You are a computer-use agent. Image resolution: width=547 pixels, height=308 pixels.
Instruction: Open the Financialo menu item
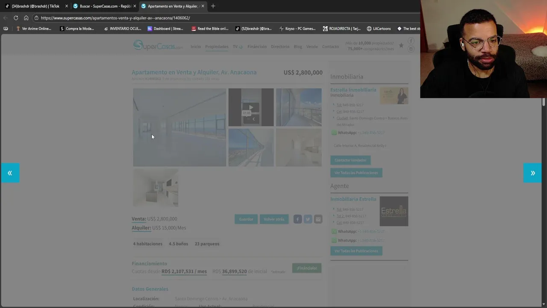pos(257,47)
